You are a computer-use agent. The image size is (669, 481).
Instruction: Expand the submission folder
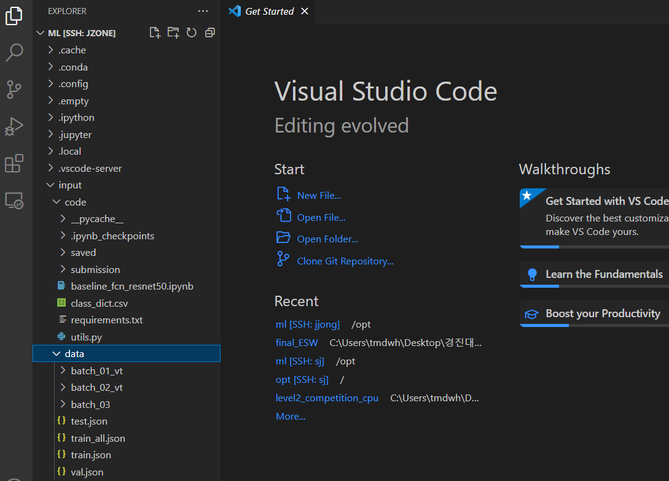click(x=127, y=270)
